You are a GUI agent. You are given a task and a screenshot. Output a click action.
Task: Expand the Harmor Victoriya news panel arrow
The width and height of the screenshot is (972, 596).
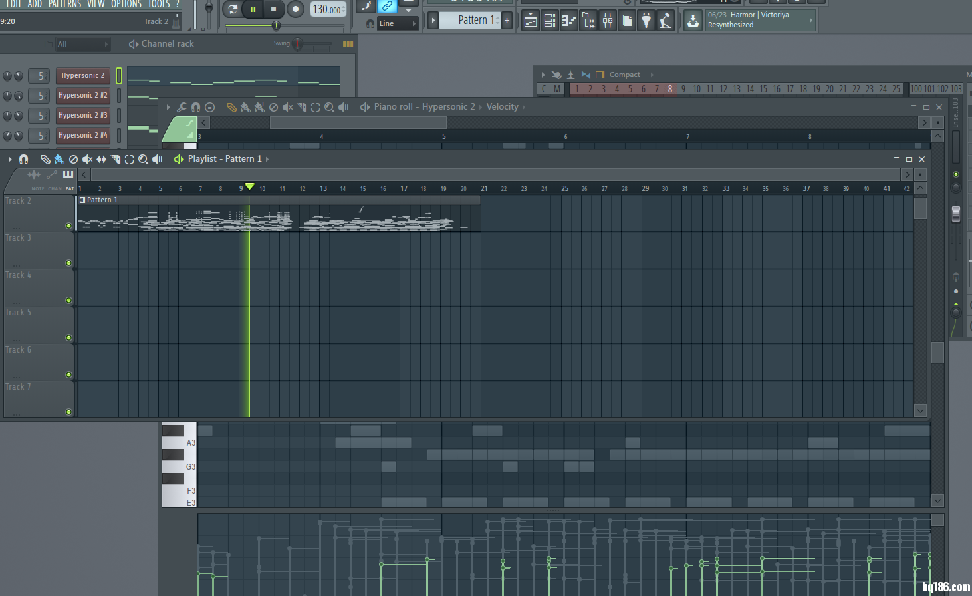point(810,21)
